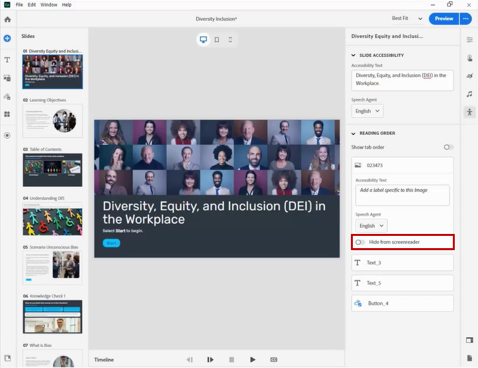Collapse the Slide Accessibility section

(354, 55)
